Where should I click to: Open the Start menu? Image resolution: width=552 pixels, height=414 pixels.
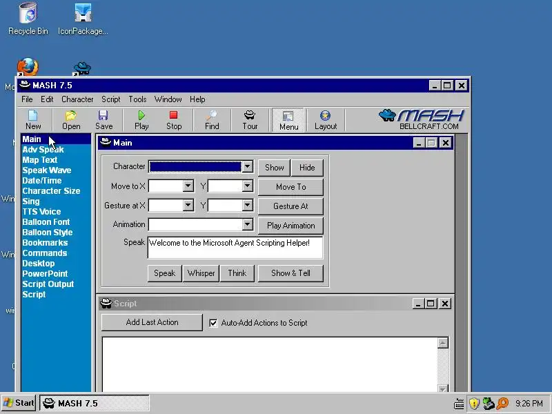[x=19, y=403]
